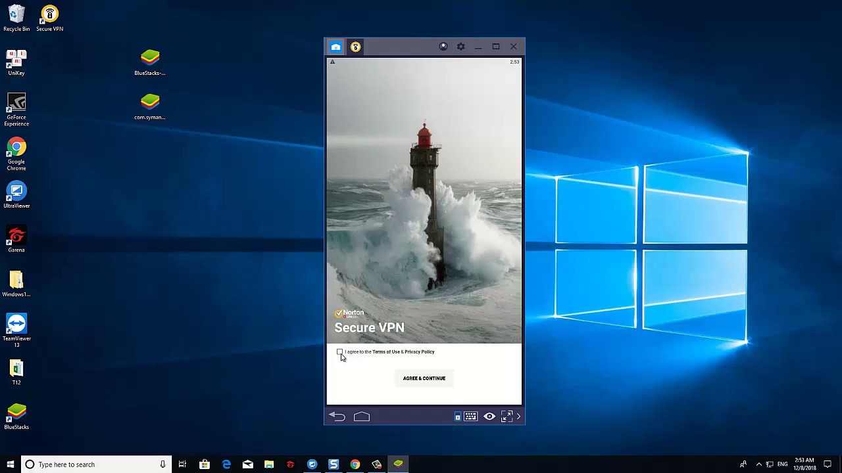Screen dimensions: 842x473
Task: Toggle the eye visibility icon in BlueStacks
Action: pyautogui.click(x=489, y=417)
